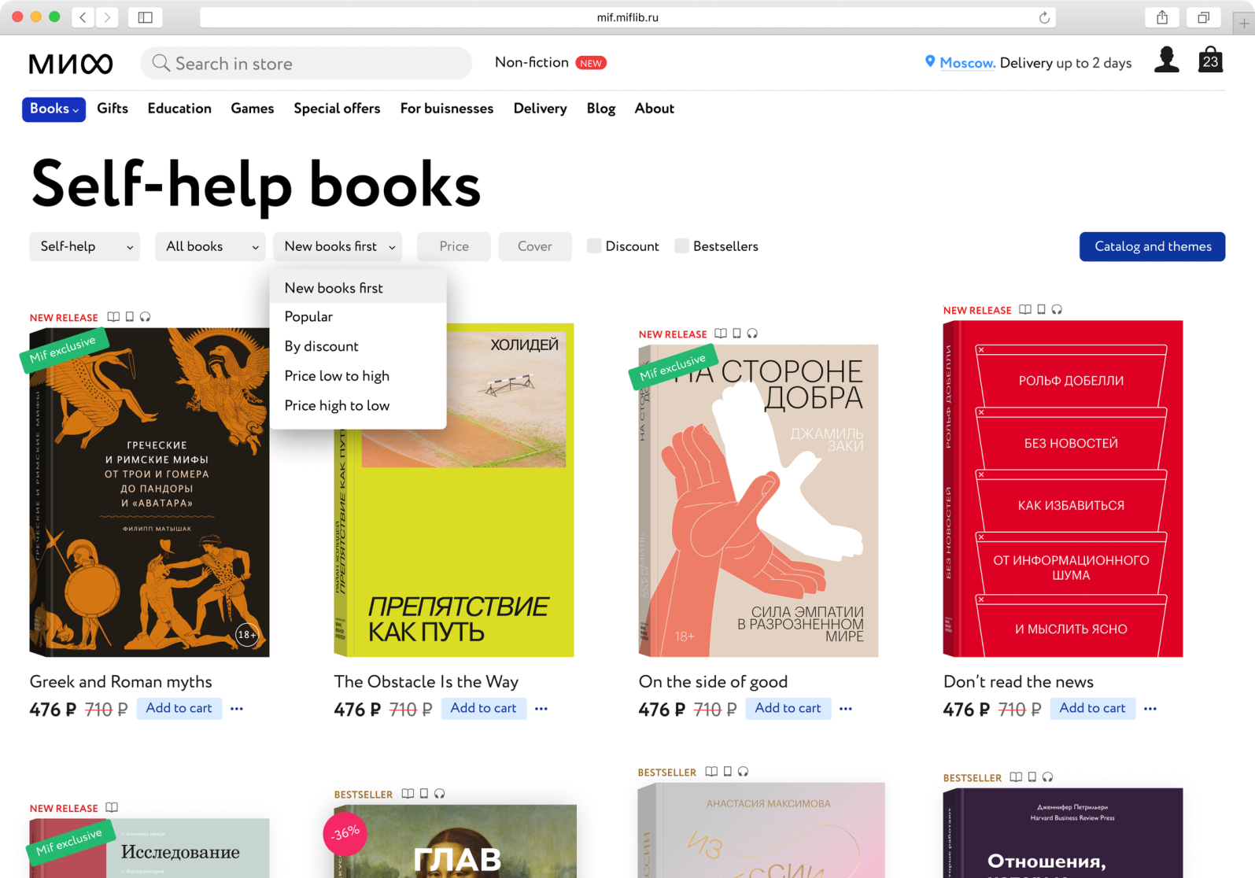Add On the side of good to cart
The image size is (1255, 878).
click(788, 708)
